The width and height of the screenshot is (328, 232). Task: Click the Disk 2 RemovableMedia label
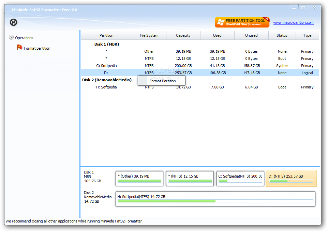[x=98, y=197]
